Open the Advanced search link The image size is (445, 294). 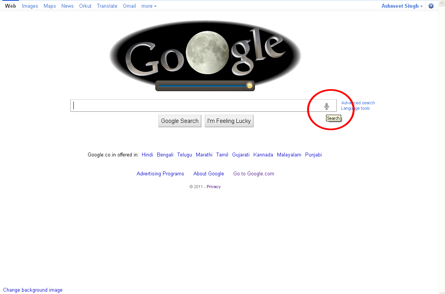pyautogui.click(x=358, y=103)
